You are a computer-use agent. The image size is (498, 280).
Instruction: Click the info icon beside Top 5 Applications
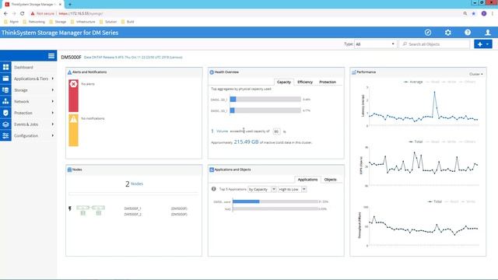214,189
